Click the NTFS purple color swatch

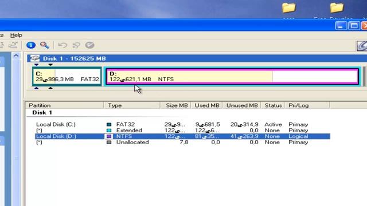pyautogui.click(x=109, y=136)
